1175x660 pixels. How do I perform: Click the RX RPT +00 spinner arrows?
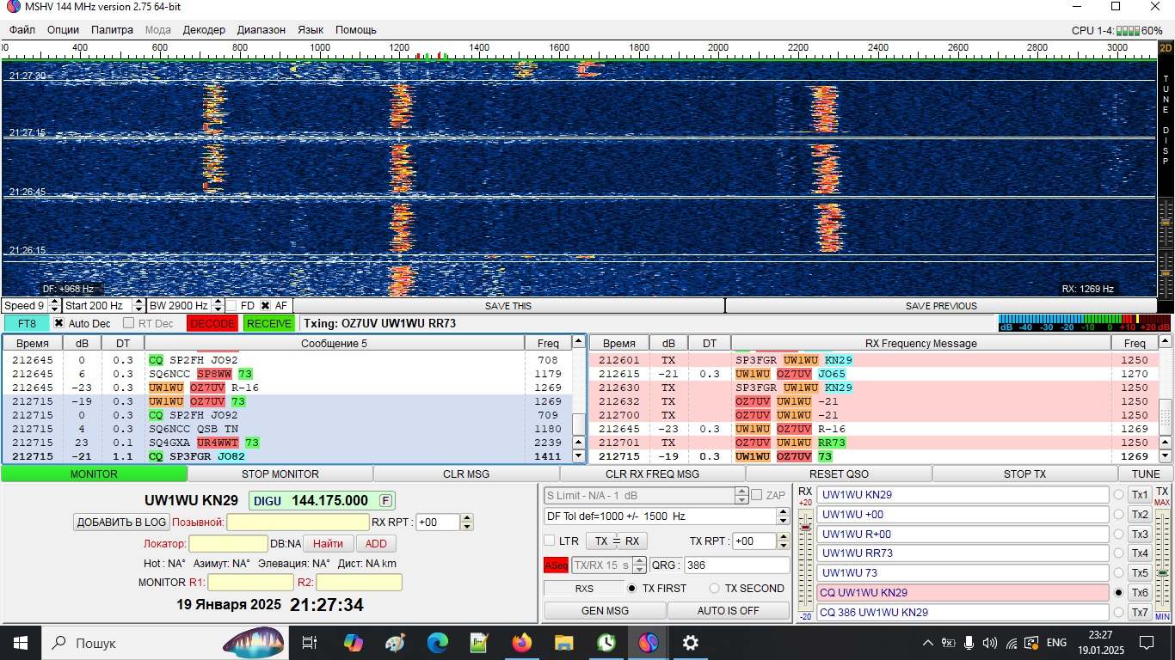click(x=466, y=522)
